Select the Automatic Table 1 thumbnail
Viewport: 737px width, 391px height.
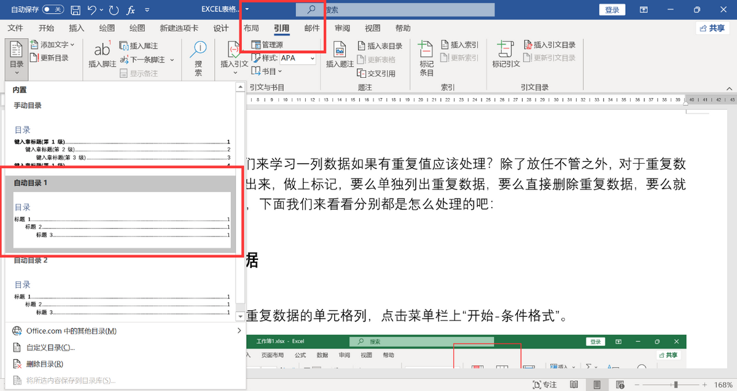pos(122,219)
